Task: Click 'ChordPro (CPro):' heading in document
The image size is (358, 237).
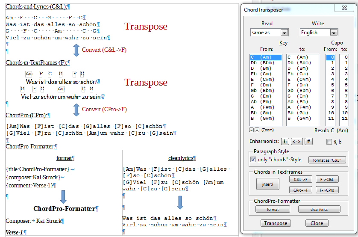Action: click(26, 115)
